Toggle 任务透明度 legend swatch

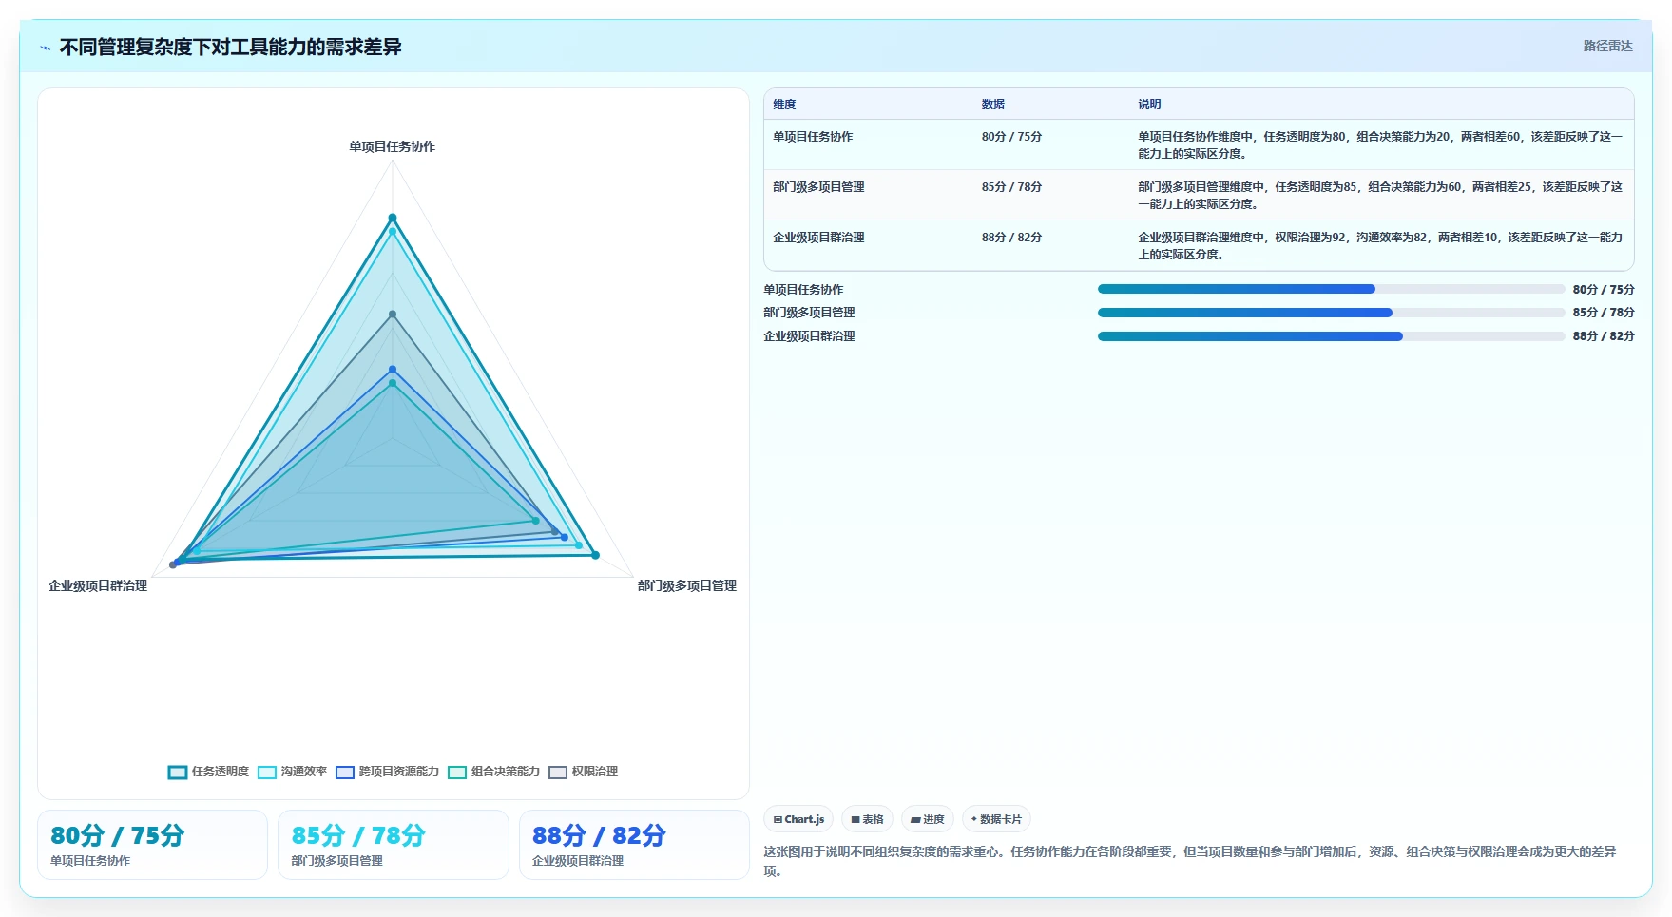(178, 773)
